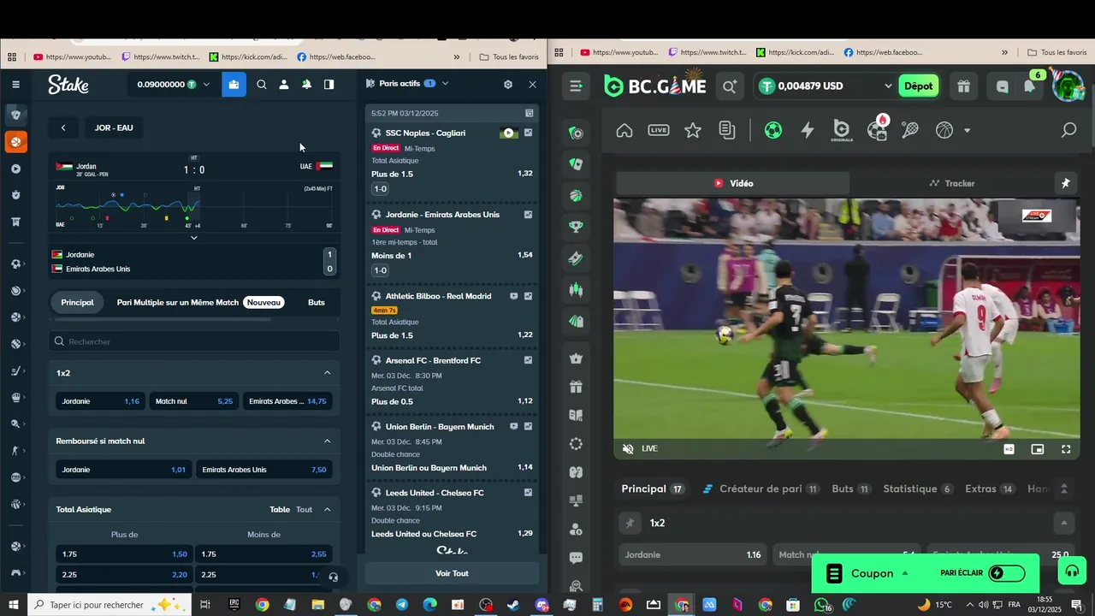Go to BC.GAME sports home icon

[x=624, y=130]
